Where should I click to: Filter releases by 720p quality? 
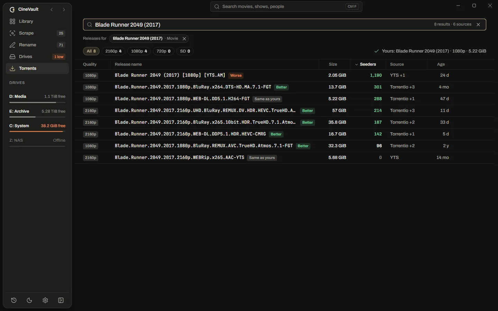[x=164, y=51]
